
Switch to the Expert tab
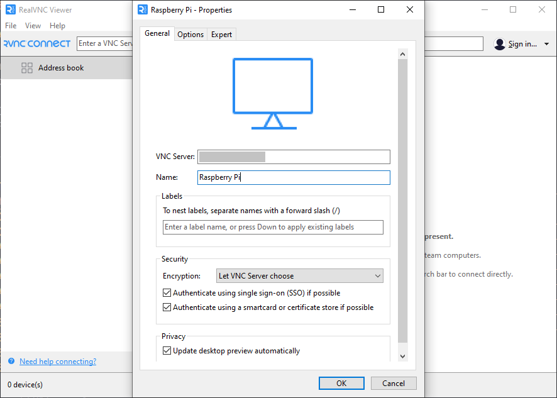pos(221,35)
